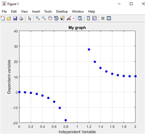This screenshot has height=134, width=145.
Task: Open the Window menu
Action: (78, 11)
